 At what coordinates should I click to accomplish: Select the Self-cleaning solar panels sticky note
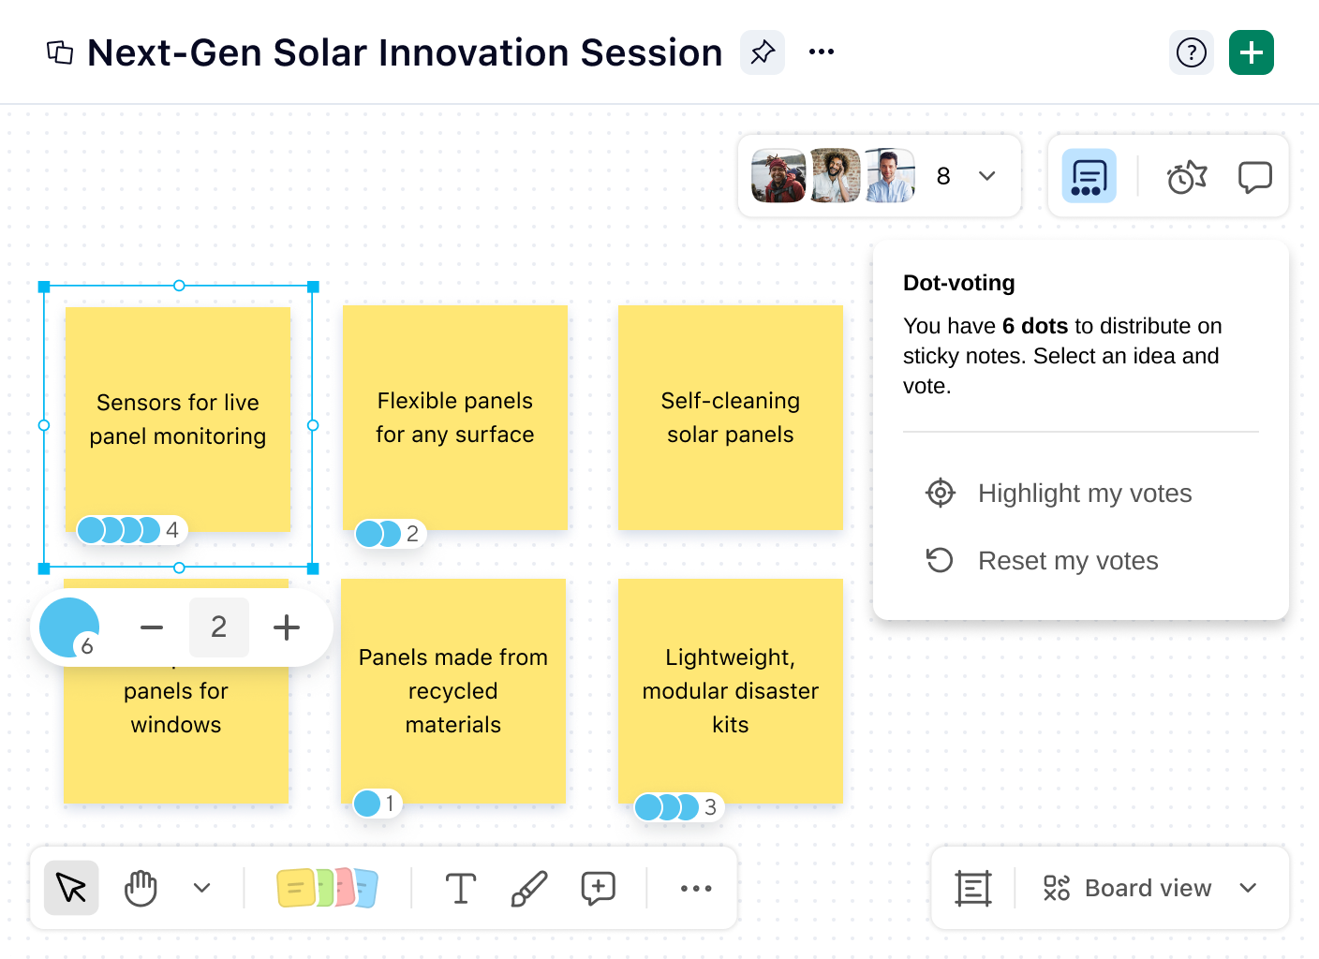point(730,418)
